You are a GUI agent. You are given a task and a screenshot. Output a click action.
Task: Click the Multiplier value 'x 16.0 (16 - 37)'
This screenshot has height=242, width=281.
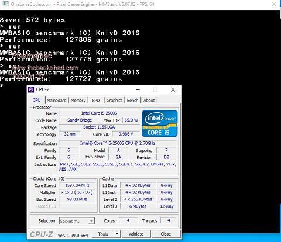[x=77, y=192]
